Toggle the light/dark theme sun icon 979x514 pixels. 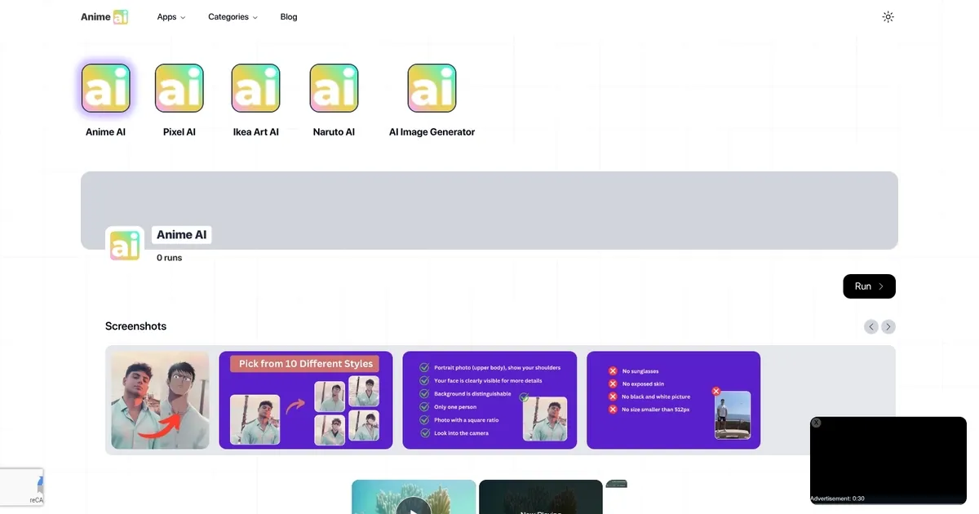tap(888, 17)
